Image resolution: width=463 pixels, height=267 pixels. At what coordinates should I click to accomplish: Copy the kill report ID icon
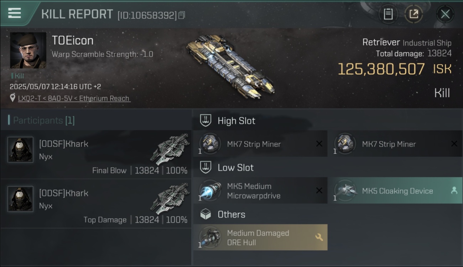coord(182,15)
